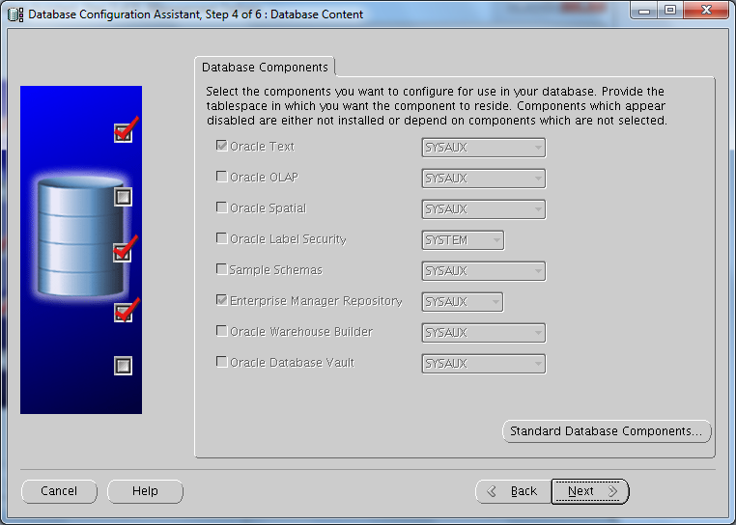Open tablespace dropdown for Sample Schemas
Screen dimensions: 736x525
coord(483,271)
